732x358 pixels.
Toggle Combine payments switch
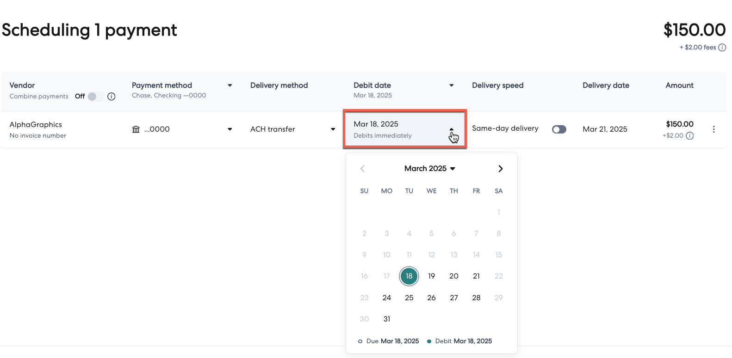pos(95,97)
